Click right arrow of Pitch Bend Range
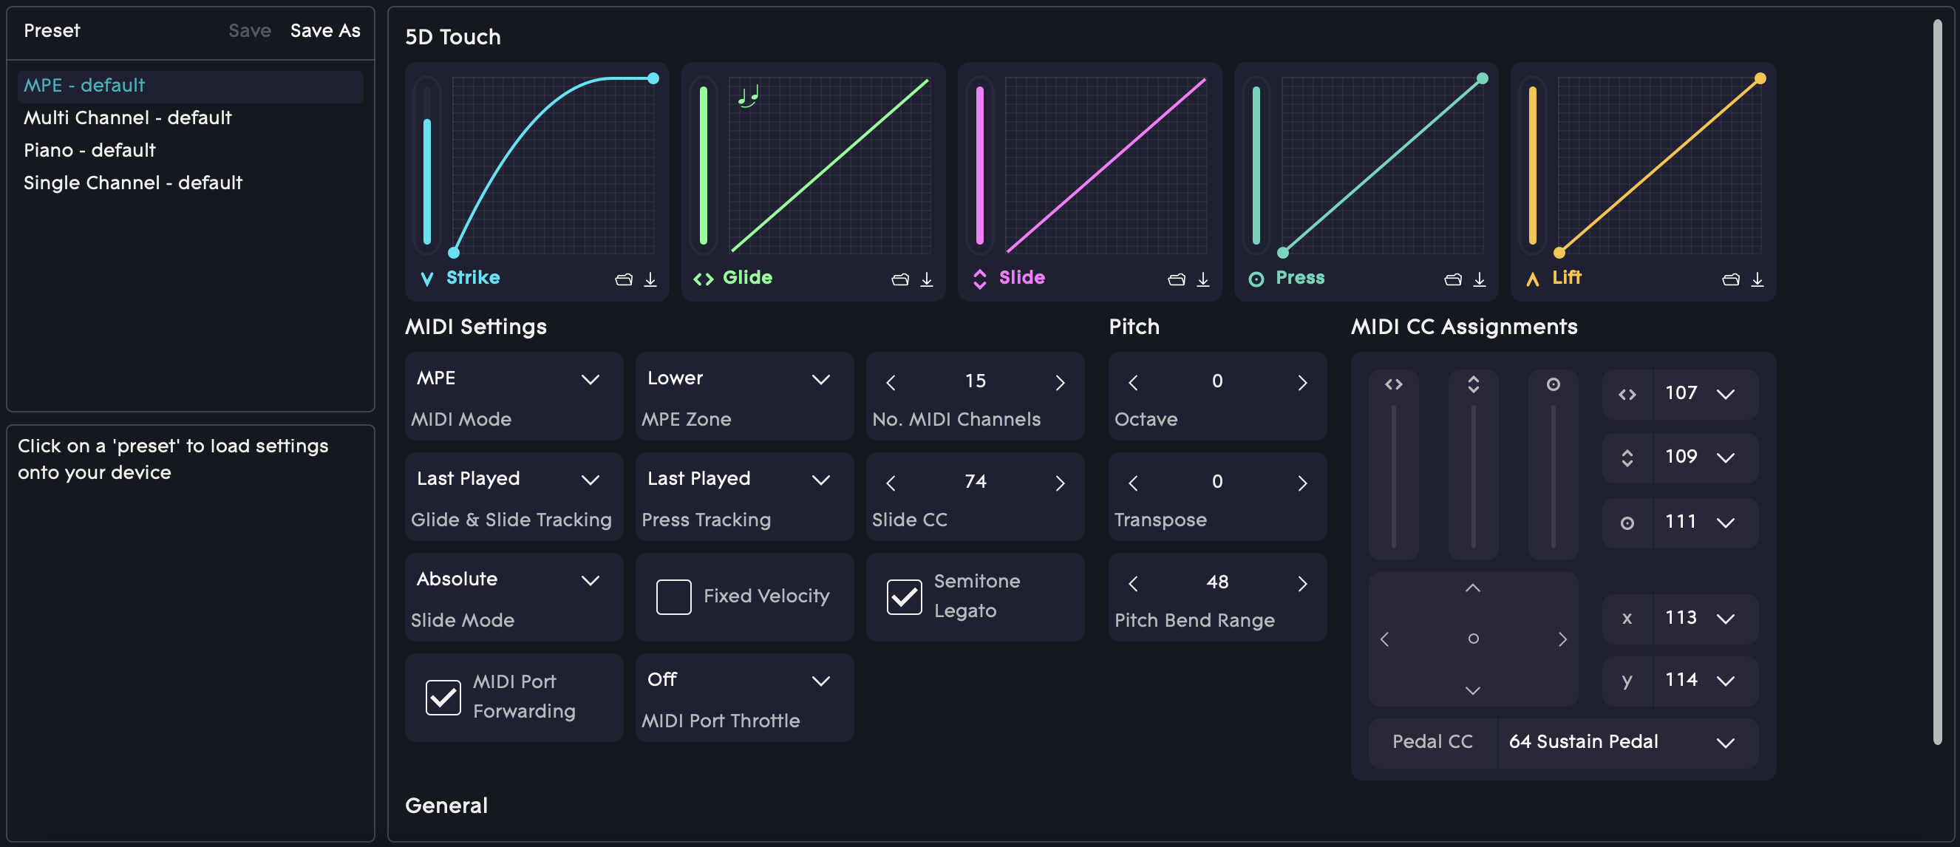 (1301, 584)
